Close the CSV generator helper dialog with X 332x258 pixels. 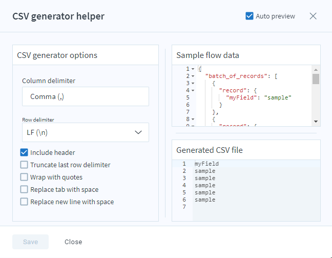pos(313,16)
